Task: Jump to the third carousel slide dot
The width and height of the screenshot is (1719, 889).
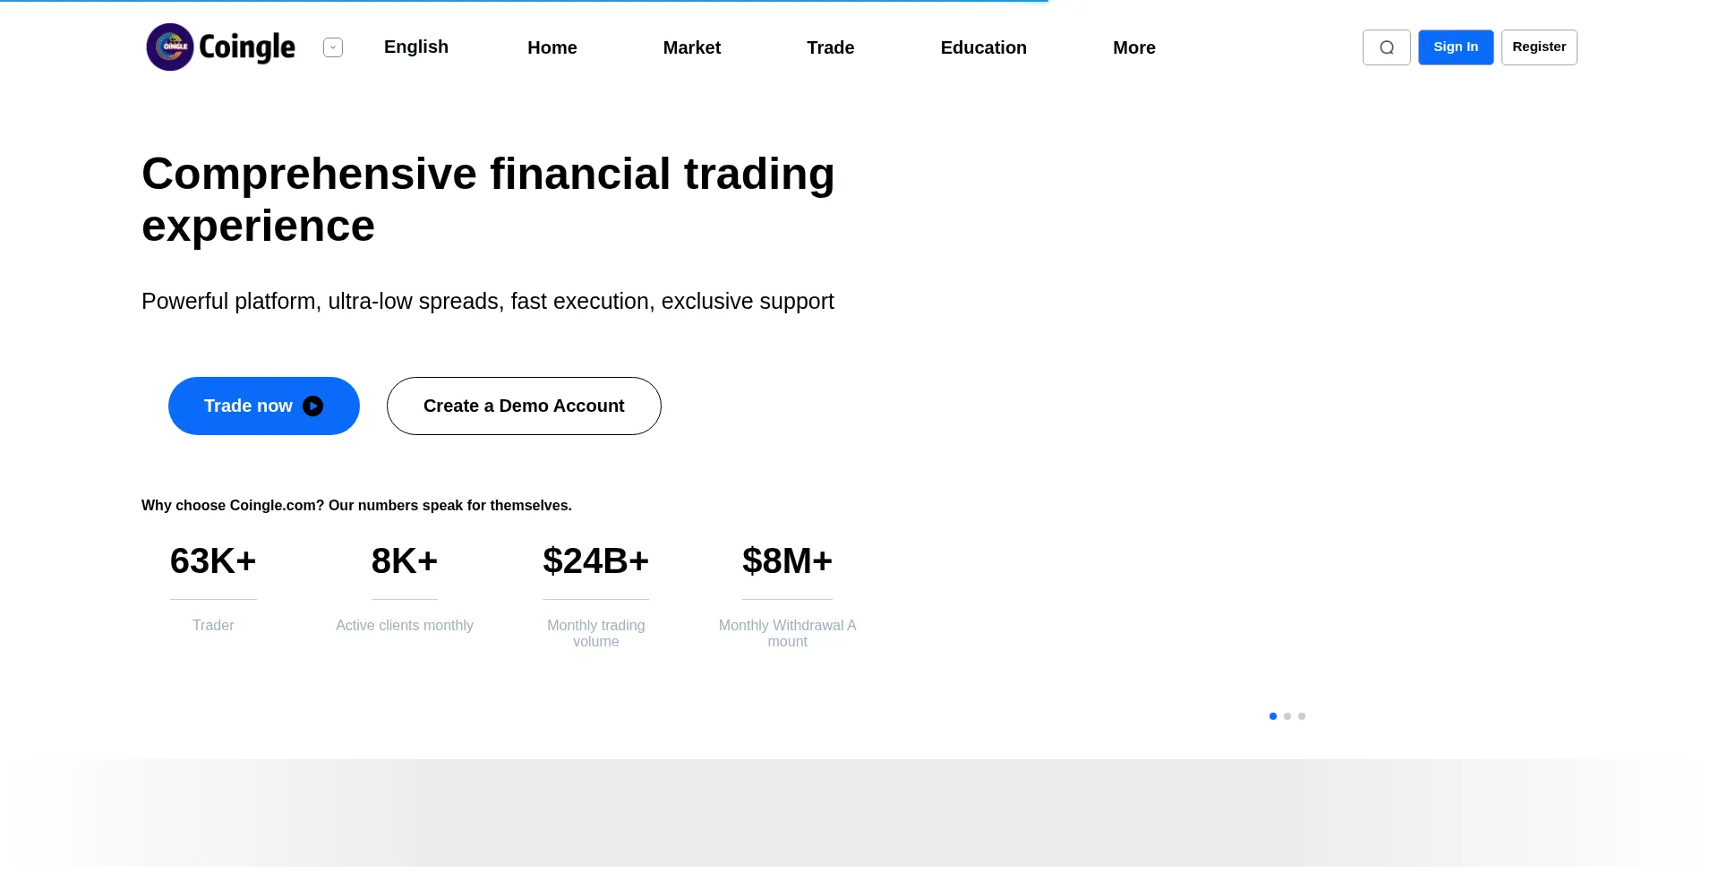Action: click(1302, 716)
